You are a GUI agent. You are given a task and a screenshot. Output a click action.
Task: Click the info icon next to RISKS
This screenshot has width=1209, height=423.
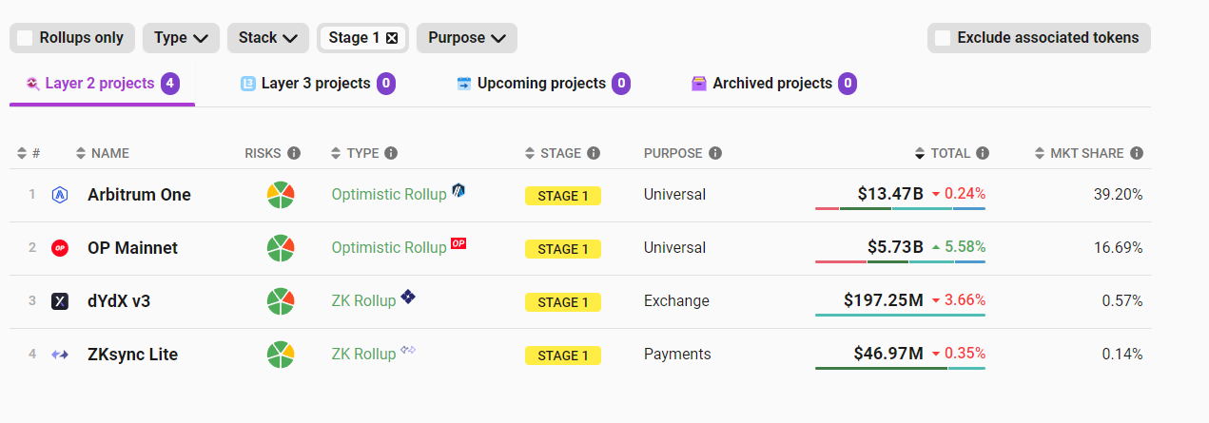[294, 153]
